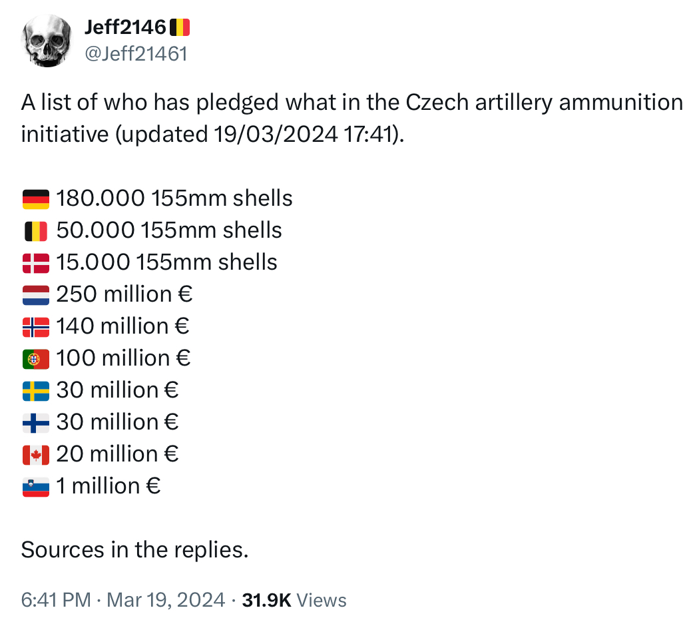Screen dimensions: 699x622
Task: Click the "Sources in the replies" text
Action: coord(134,550)
